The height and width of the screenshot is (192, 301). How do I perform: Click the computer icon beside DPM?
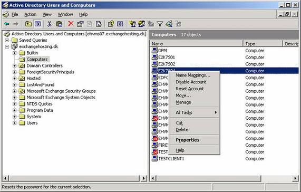(155, 50)
